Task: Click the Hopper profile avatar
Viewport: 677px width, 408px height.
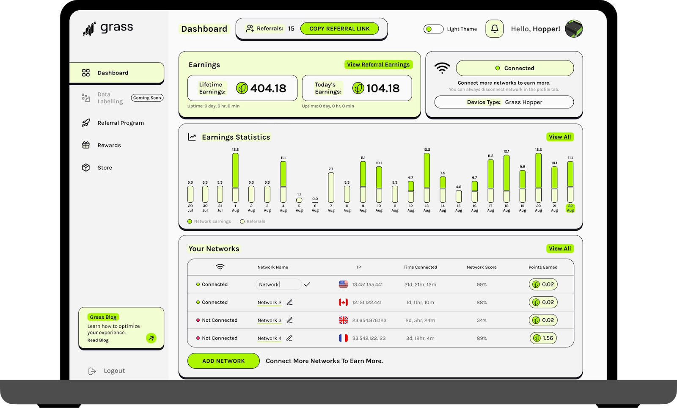Action: [x=574, y=29]
